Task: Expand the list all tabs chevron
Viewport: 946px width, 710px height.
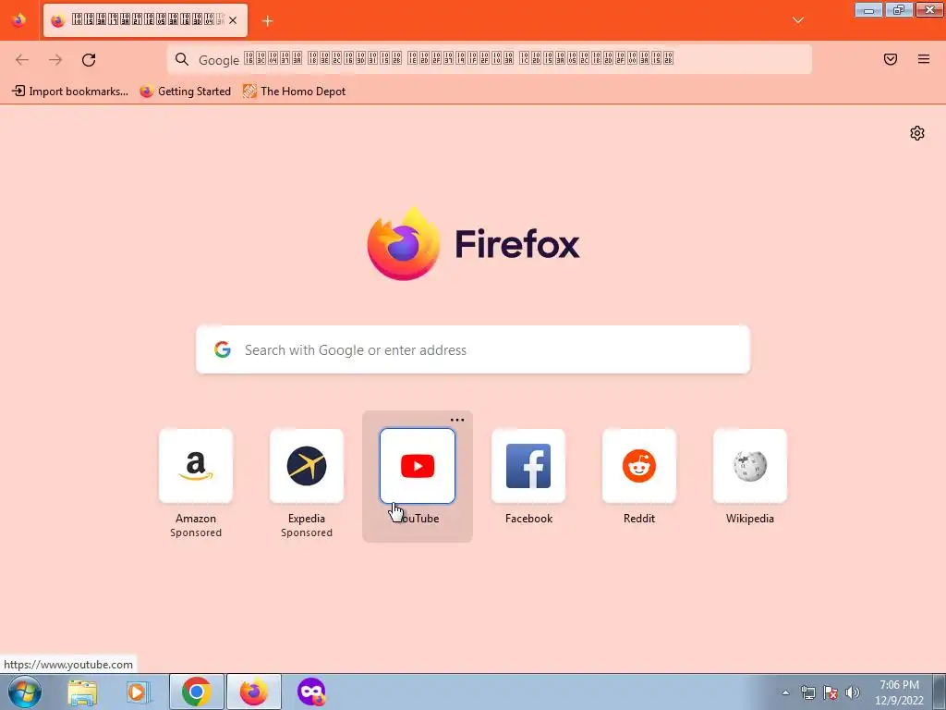Action: (x=798, y=20)
